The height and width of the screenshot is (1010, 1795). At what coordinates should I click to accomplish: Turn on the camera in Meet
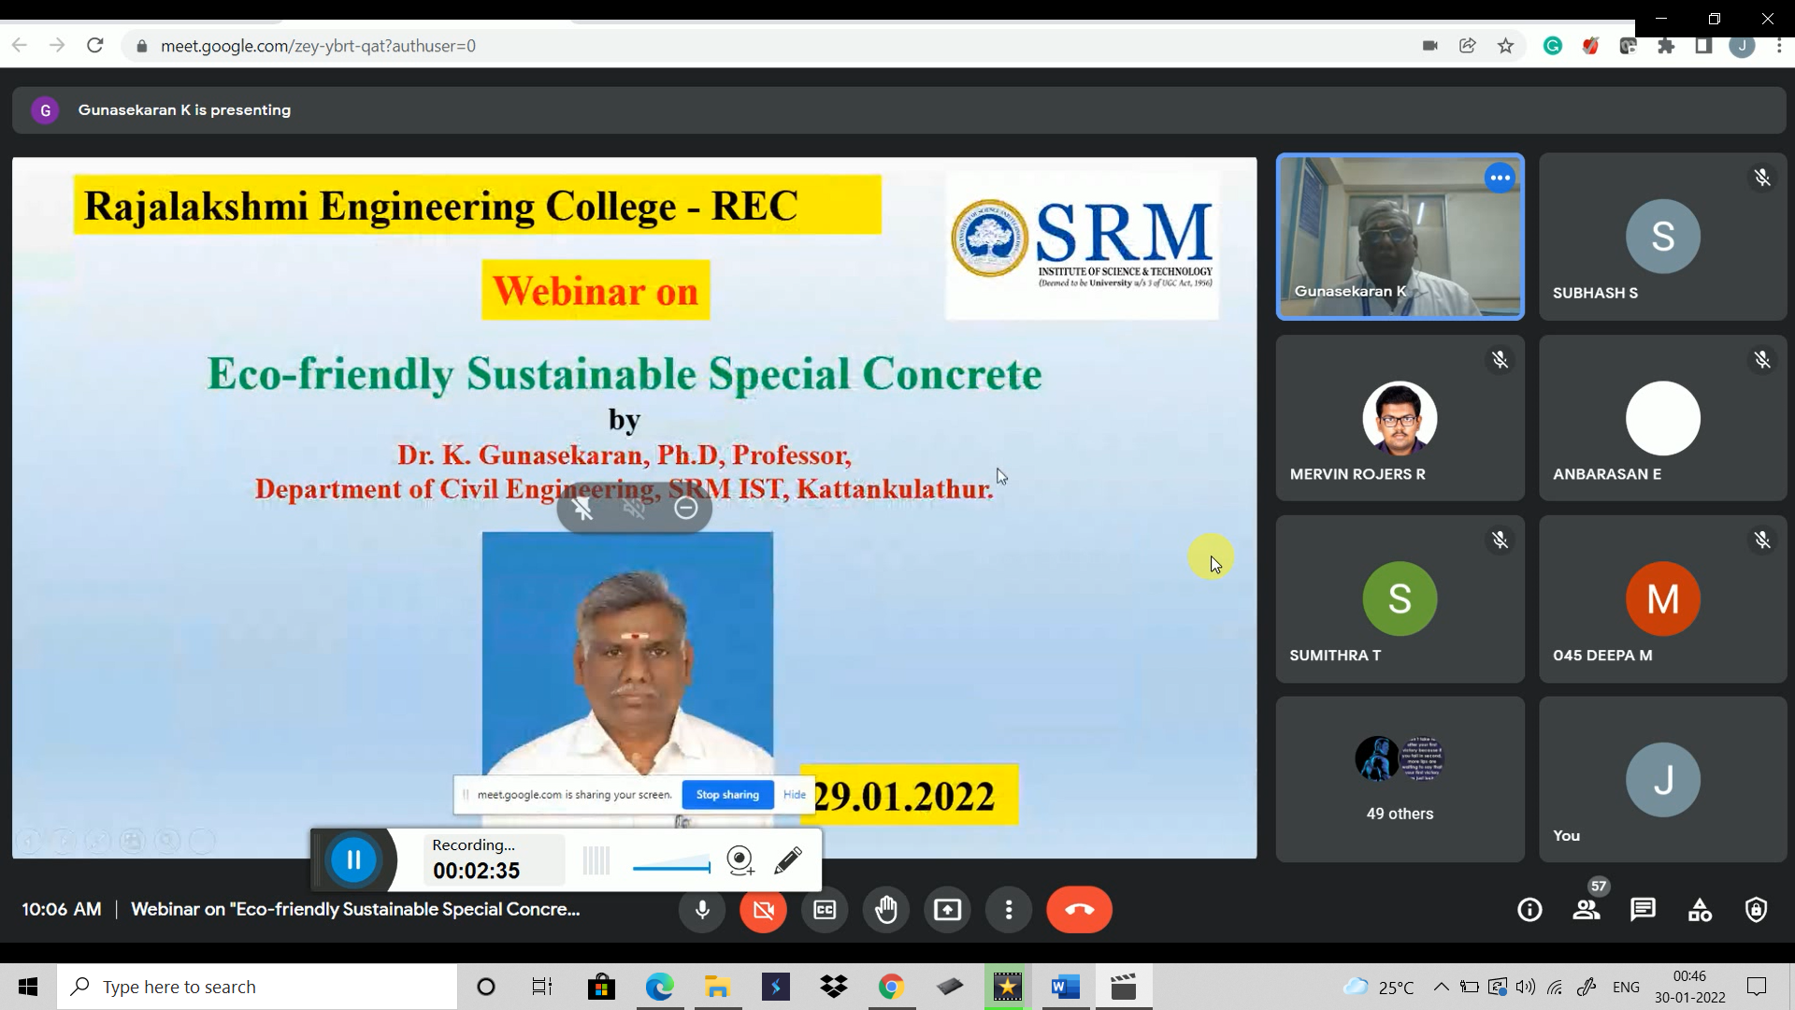coord(763,910)
